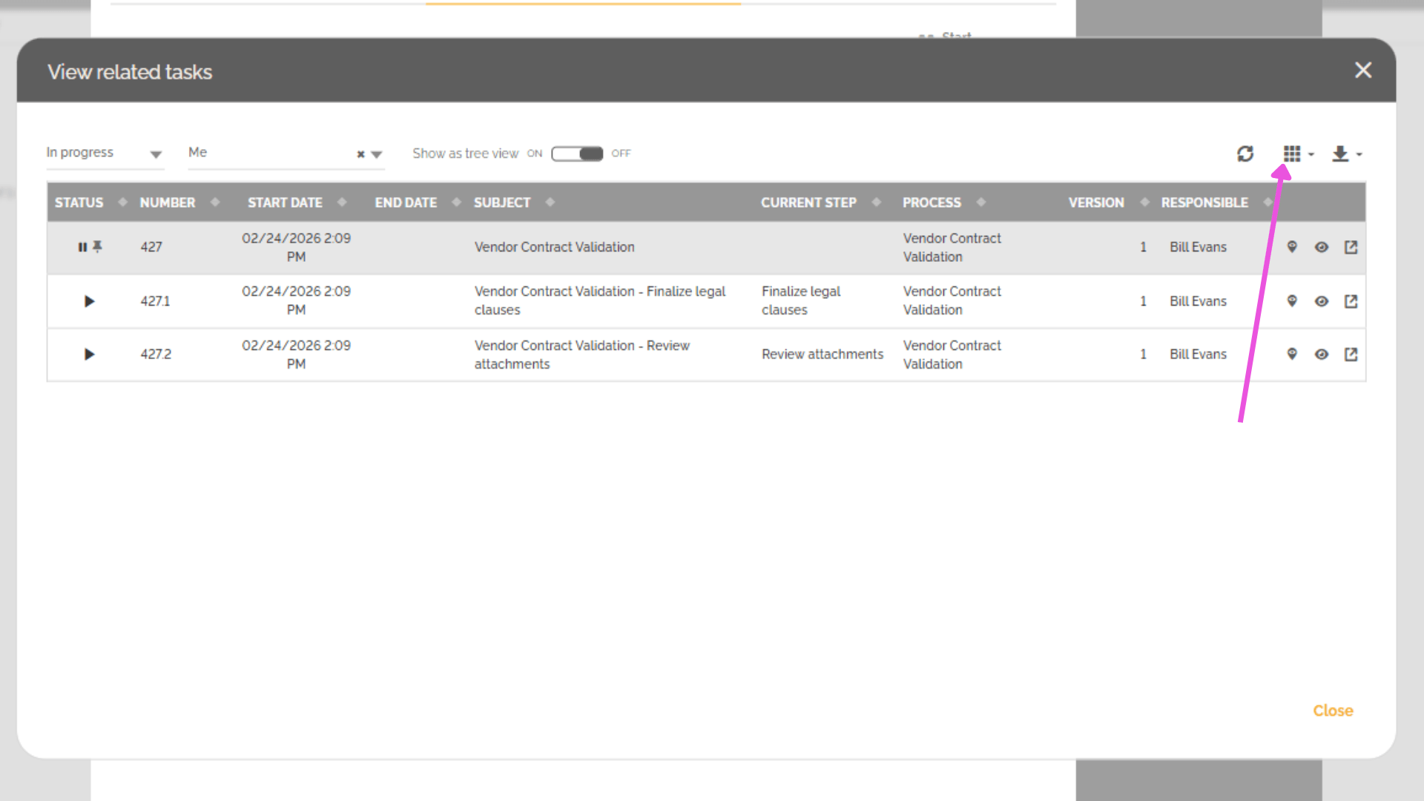Viewport: 1424px width, 801px height.
Task: Expand the In progress status dropdown
Action: pos(155,154)
